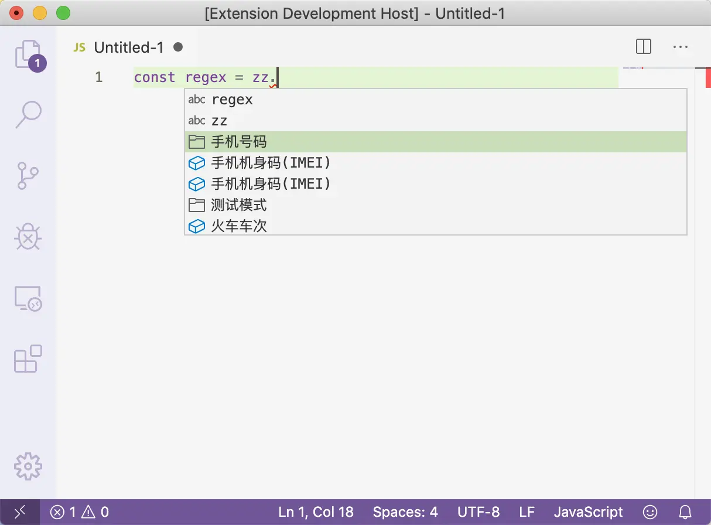Open the Manage gear menu
Image resolution: width=711 pixels, height=525 pixels.
pos(28,466)
